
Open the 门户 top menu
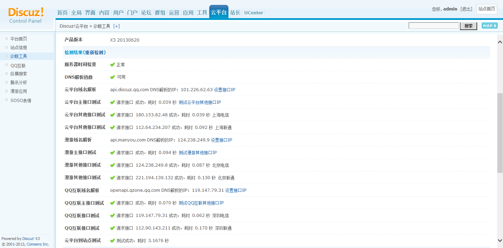click(x=132, y=13)
